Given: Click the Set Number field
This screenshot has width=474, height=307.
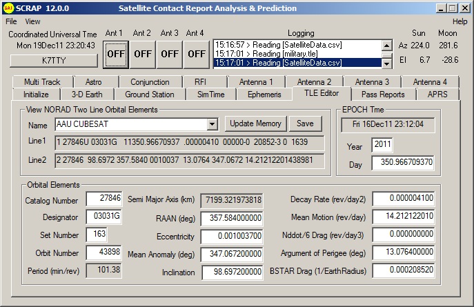Looking at the screenshot, I should point(97,235).
